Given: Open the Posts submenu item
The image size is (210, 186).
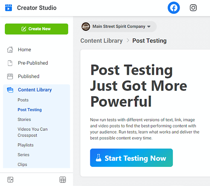Looking at the screenshot, I should click(x=23, y=100).
